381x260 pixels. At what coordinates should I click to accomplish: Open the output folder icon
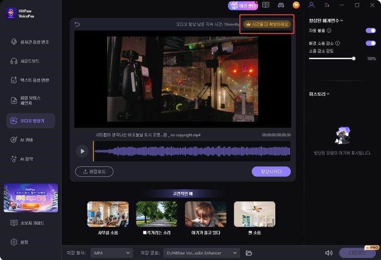[x=249, y=253]
